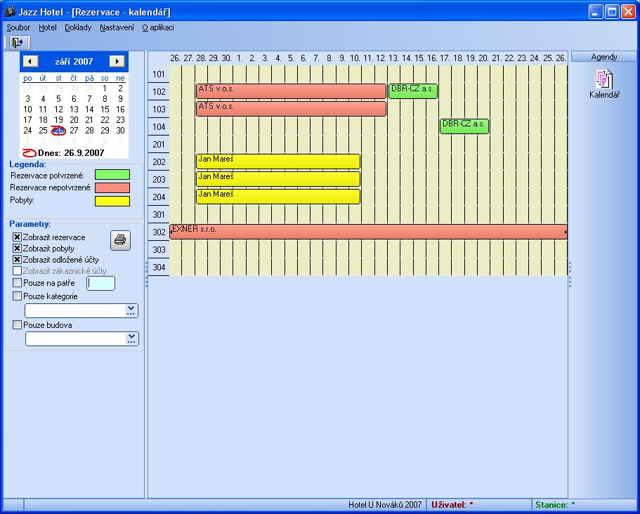The image size is (640, 514).
Task: Enable Pouze na patře checkbox
Action: click(18, 283)
